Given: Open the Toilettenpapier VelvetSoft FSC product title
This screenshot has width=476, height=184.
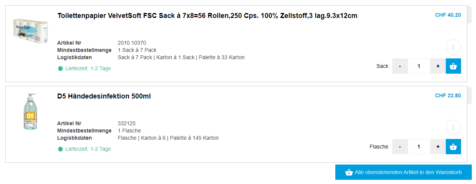Looking at the screenshot, I should (x=207, y=16).
